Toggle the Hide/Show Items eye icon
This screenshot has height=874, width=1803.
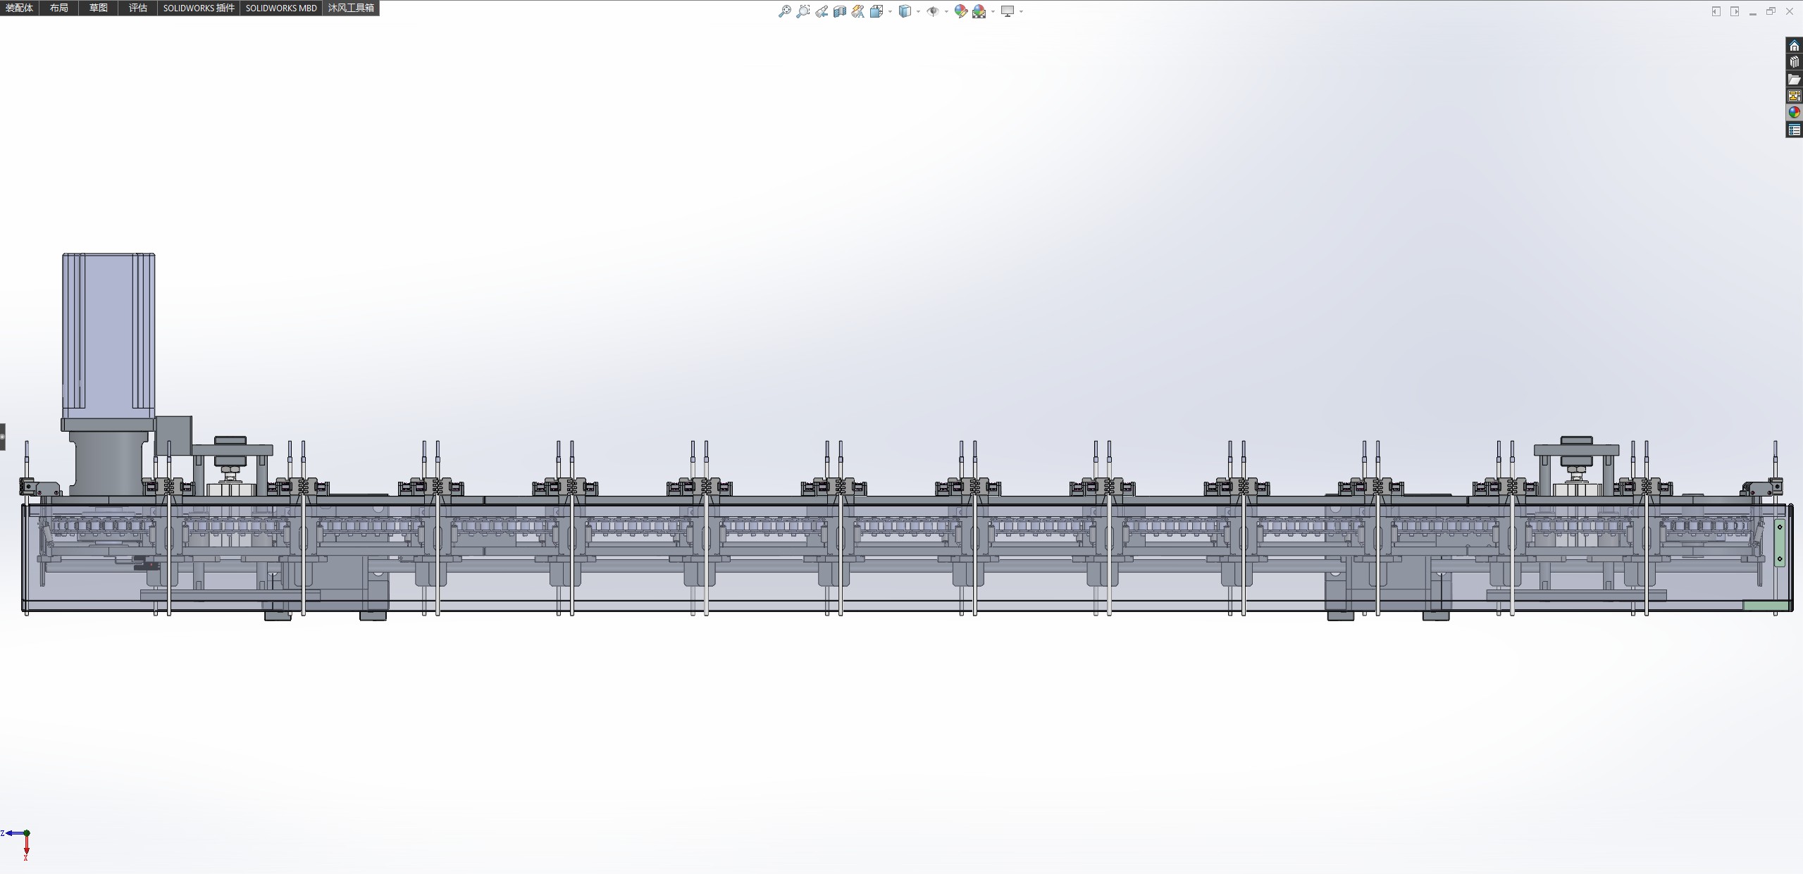932,11
